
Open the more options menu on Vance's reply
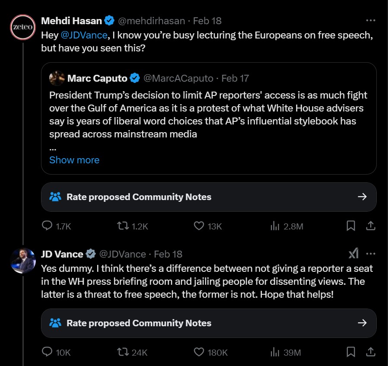click(x=370, y=255)
